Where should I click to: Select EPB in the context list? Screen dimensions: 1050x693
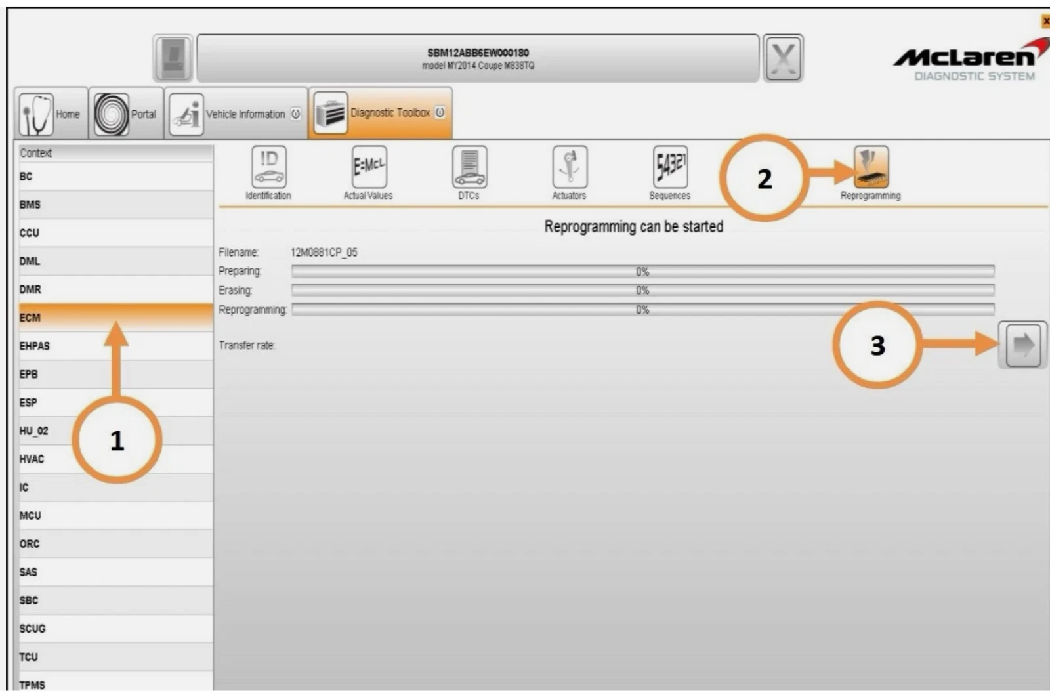point(115,374)
